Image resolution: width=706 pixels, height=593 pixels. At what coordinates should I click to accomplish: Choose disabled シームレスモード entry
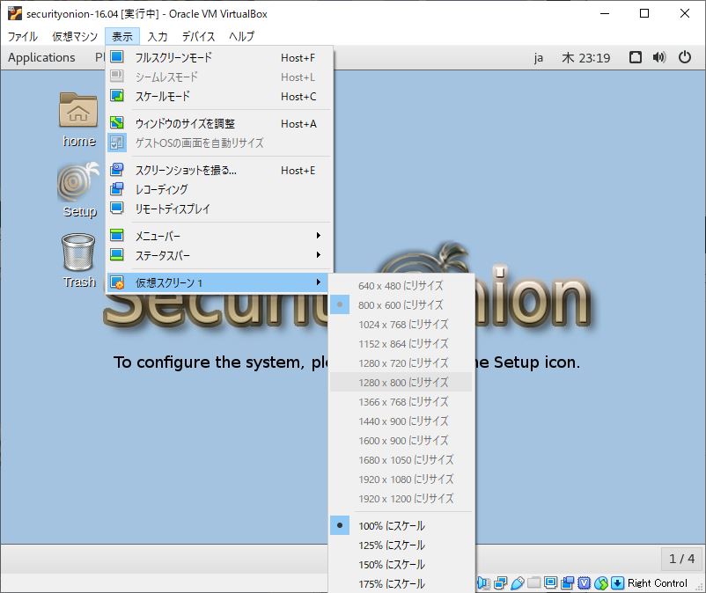(219, 77)
